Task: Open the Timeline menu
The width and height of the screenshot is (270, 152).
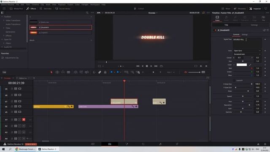Action: (x=35, y=5)
